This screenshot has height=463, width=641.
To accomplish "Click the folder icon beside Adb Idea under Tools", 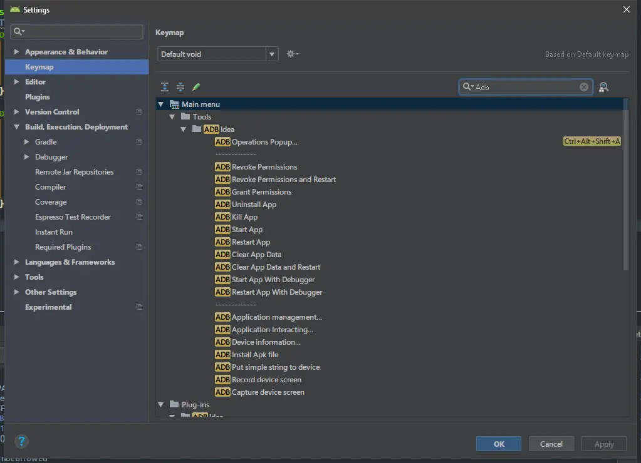I will click(x=197, y=129).
